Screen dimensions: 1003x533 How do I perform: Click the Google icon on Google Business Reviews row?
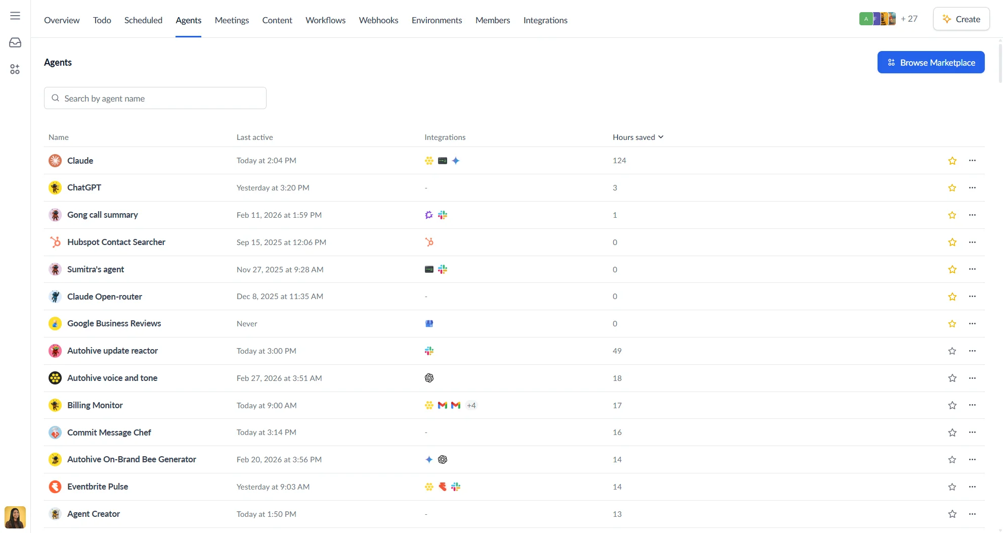pyautogui.click(x=429, y=323)
